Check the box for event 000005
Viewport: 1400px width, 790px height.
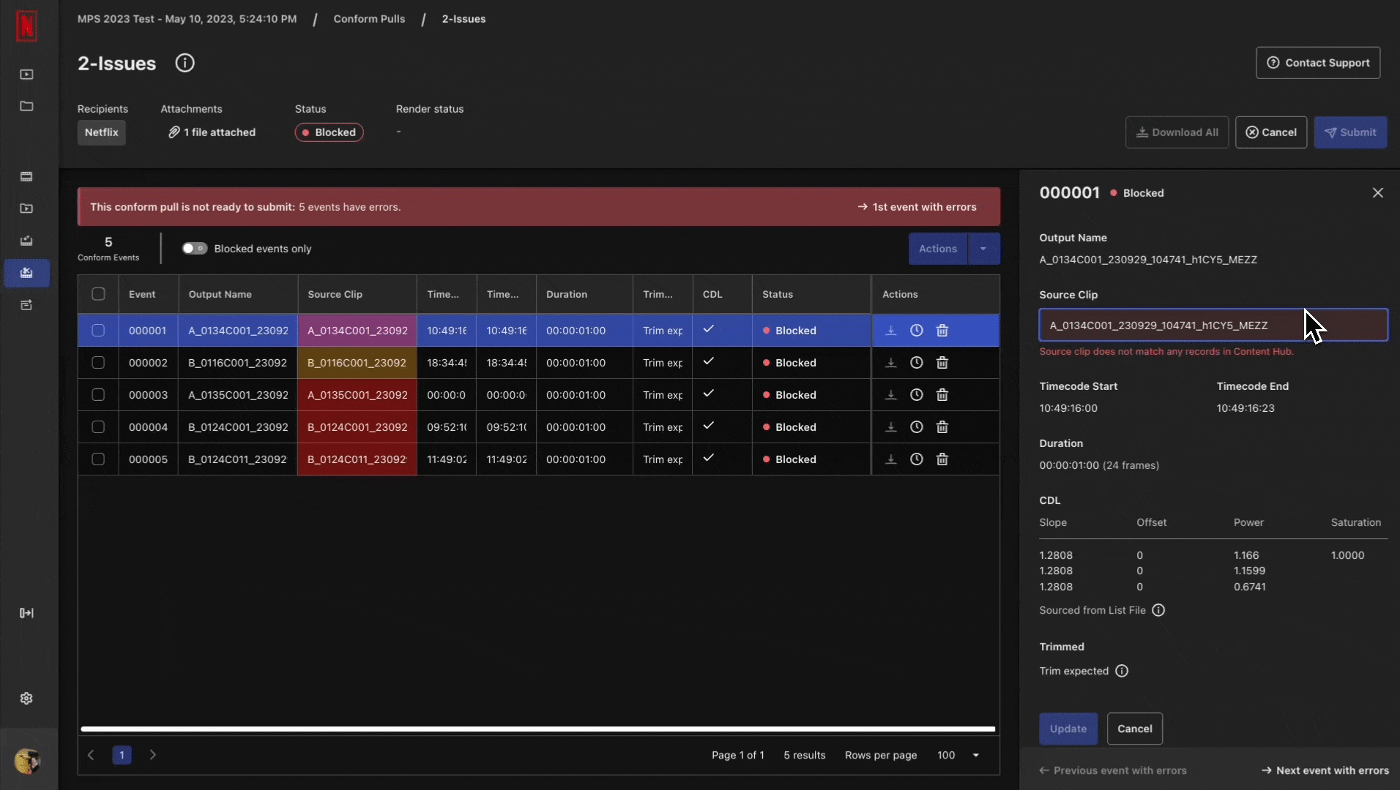[x=98, y=459]
